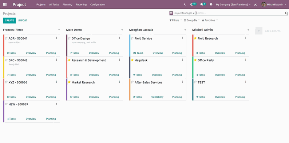Star the Office Design project
Viewport: 289px width, 143px height.
[69, 38]
